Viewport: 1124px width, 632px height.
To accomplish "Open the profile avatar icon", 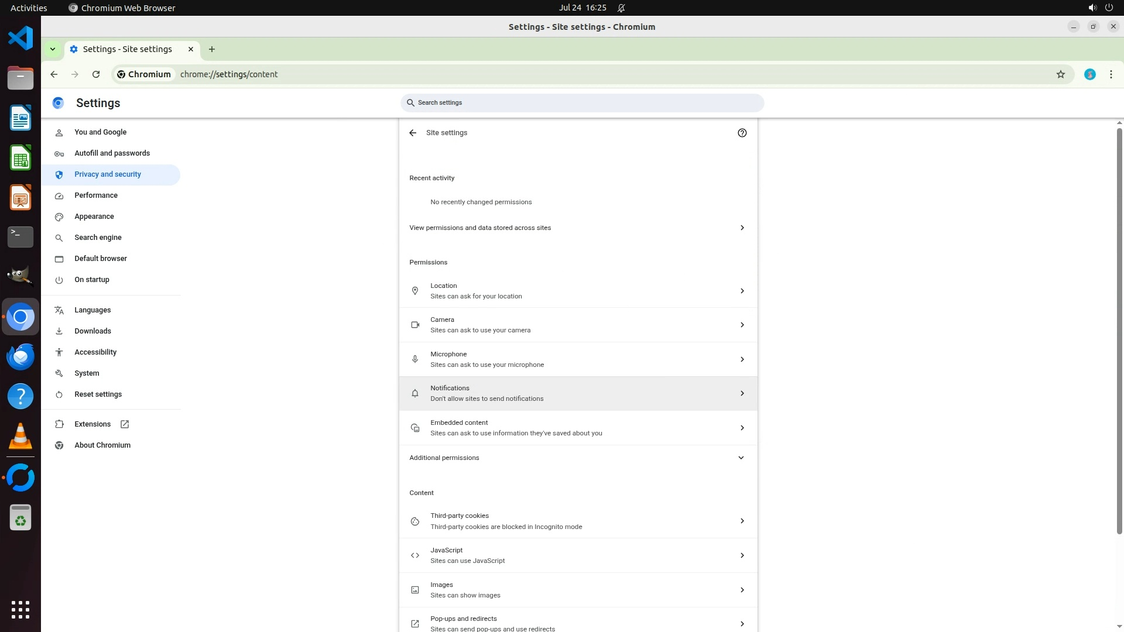I will (1089, 74).
